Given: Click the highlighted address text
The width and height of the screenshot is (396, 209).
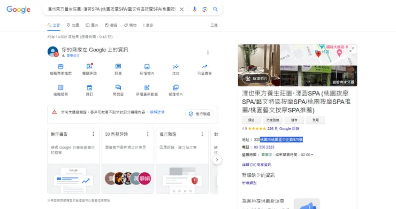Looking at the screenshot, I should tap(281, 140).
